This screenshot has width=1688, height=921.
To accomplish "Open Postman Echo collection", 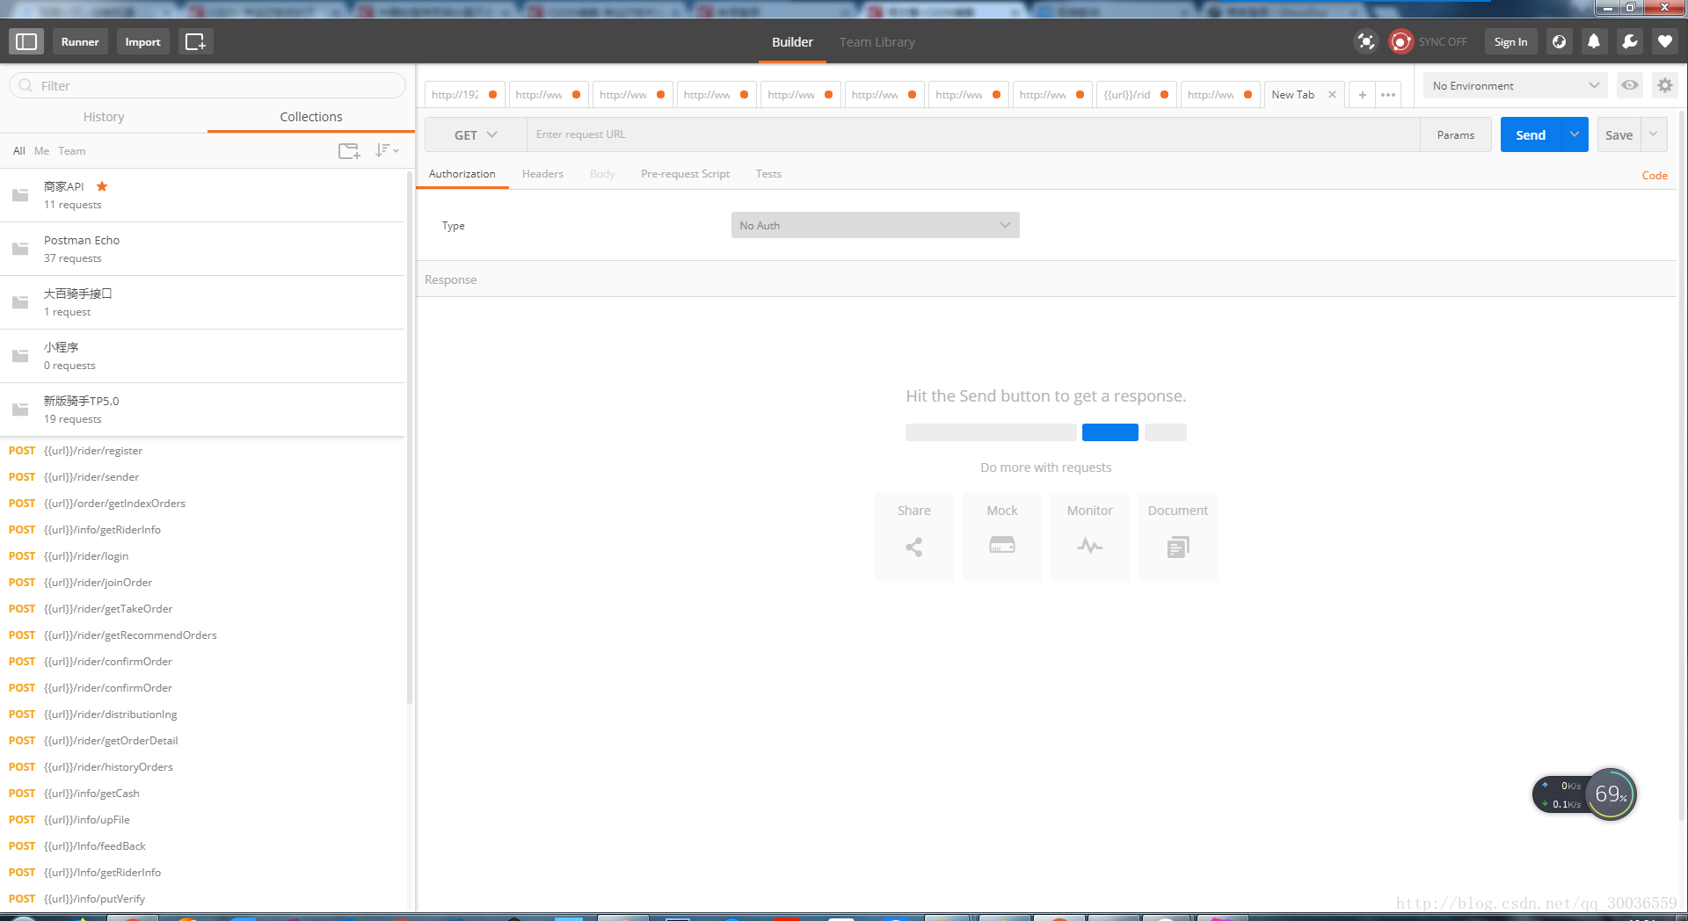I will click(x=202, y=249).
